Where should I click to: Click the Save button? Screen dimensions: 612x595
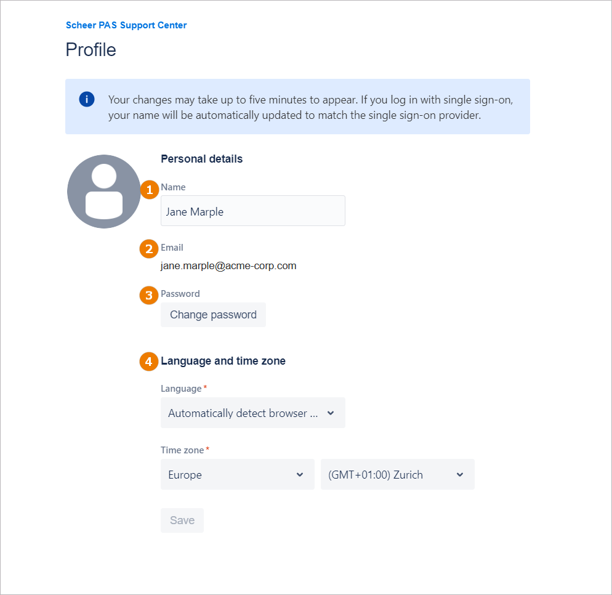pos(182,520)
